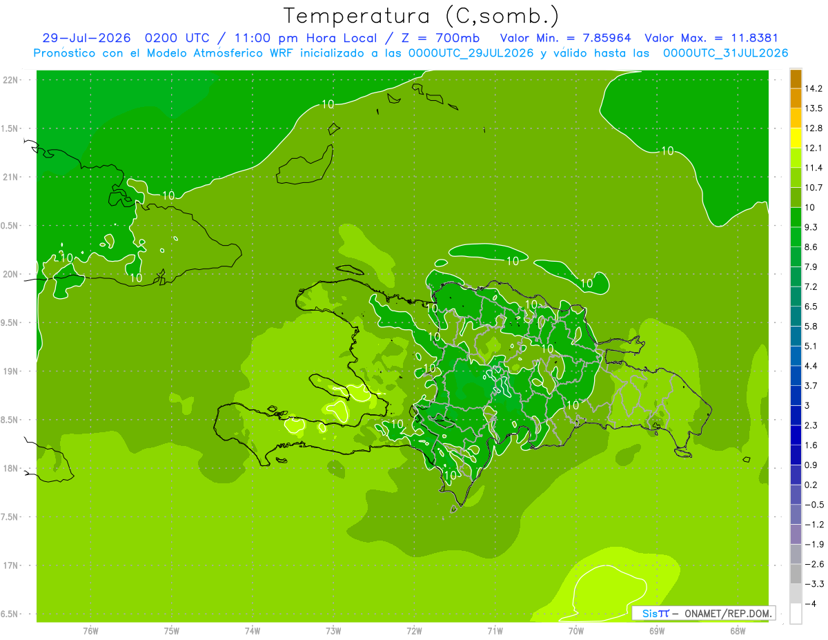Click the 75W longitude axis label

[x=172, y=631]
